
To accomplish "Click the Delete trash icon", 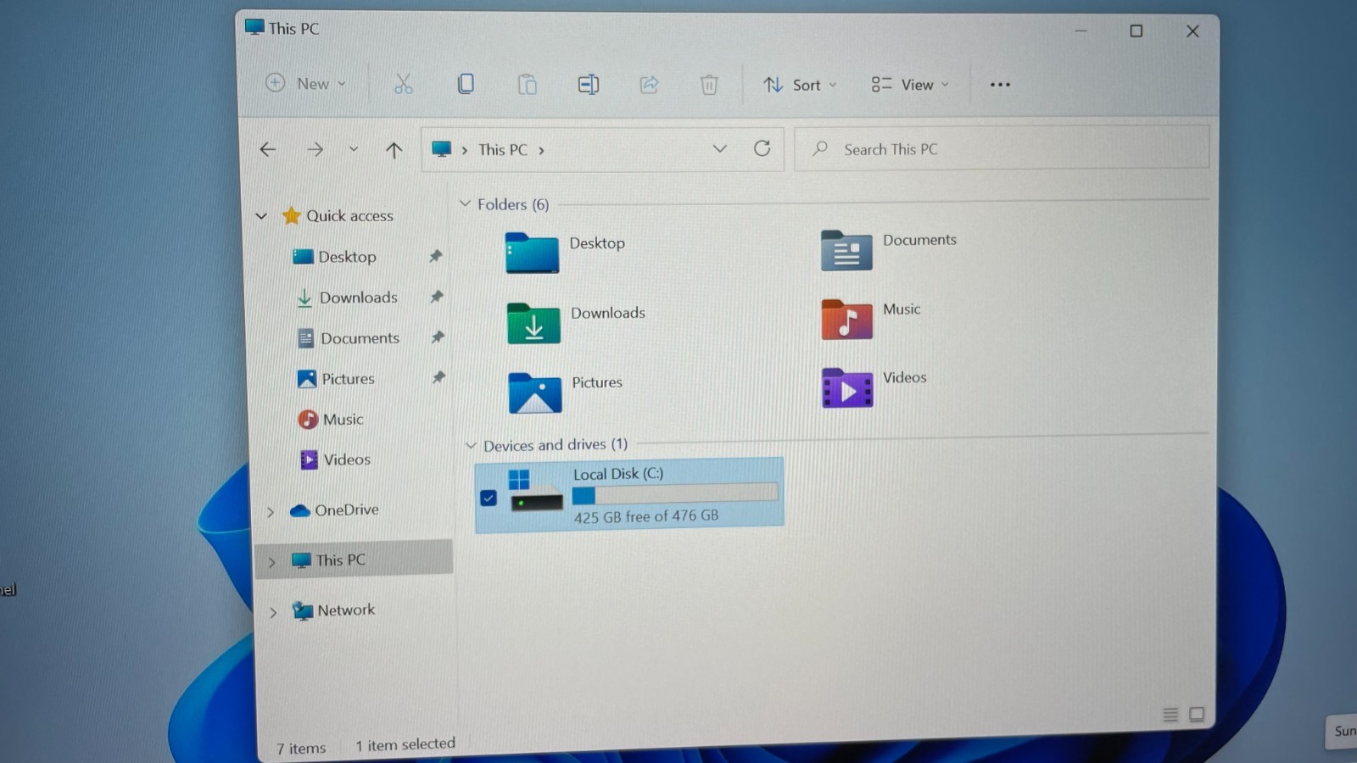I will click(709, 84).
